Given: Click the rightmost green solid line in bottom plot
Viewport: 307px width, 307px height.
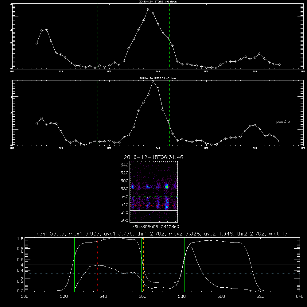Looking at the screenshot, I should pos(249,265).
